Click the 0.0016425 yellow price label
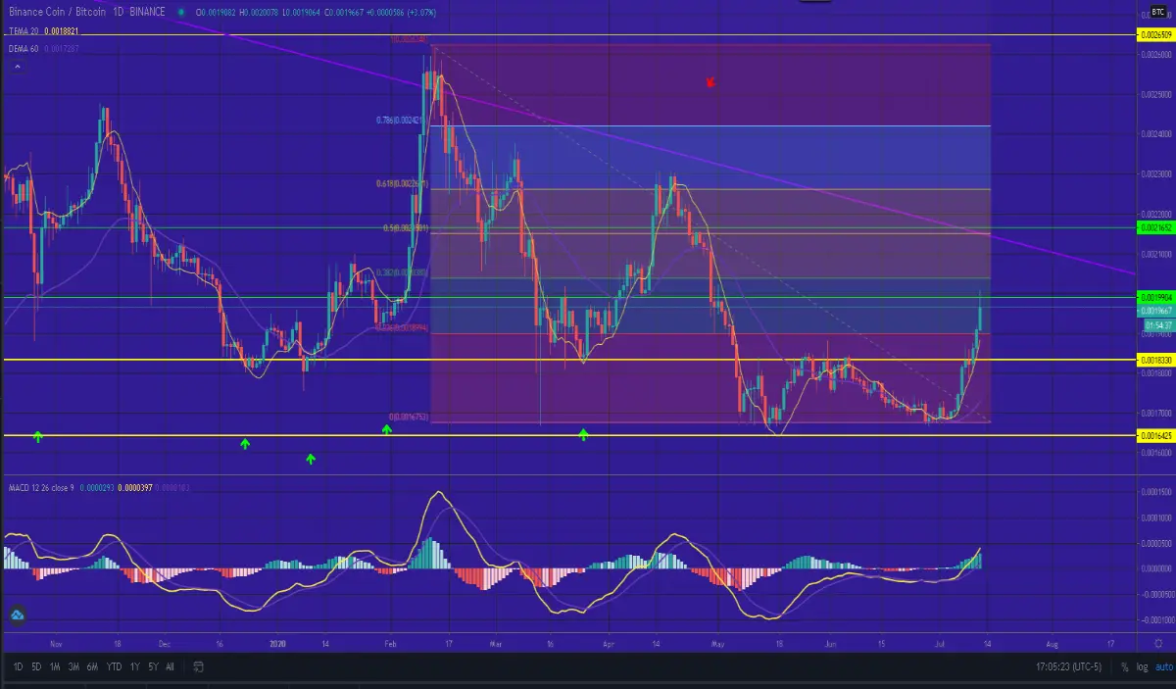Viewport: 1176px width, 689px height. (x=1154, y=434)
